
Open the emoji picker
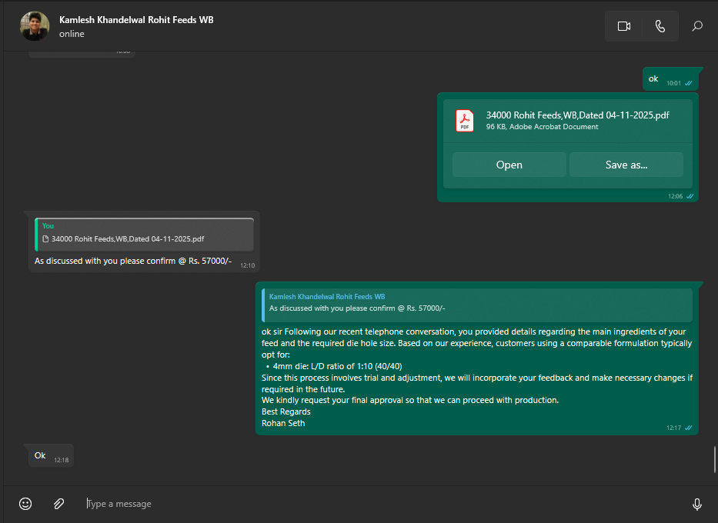click(x=25, y=504)
